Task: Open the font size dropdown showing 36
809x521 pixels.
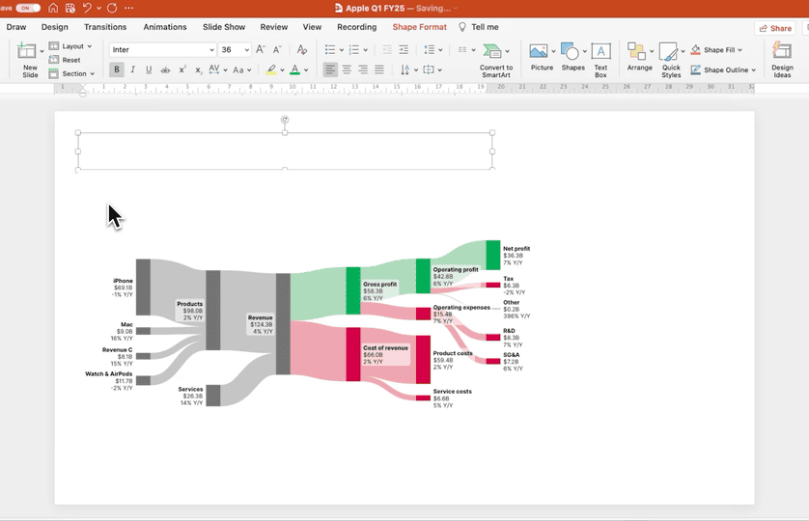Action: pos(235,49)
